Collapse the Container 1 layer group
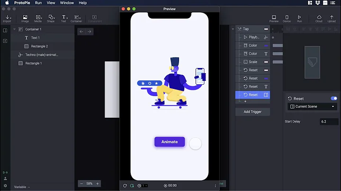This screenshot has height=191, width=341. click(14, 29)
